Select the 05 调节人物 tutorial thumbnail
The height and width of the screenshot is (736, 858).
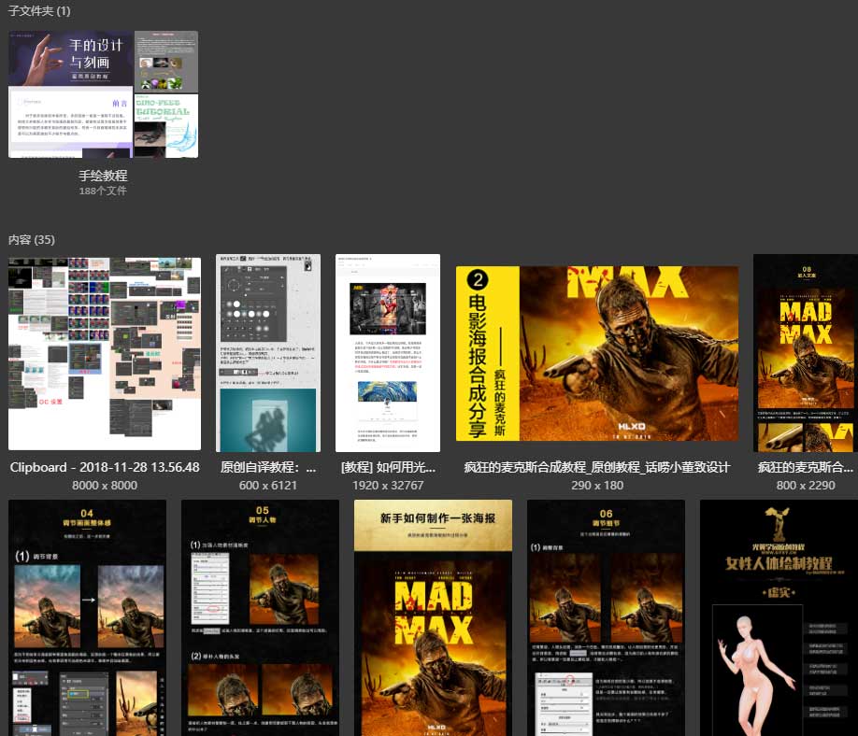point(260,618)
